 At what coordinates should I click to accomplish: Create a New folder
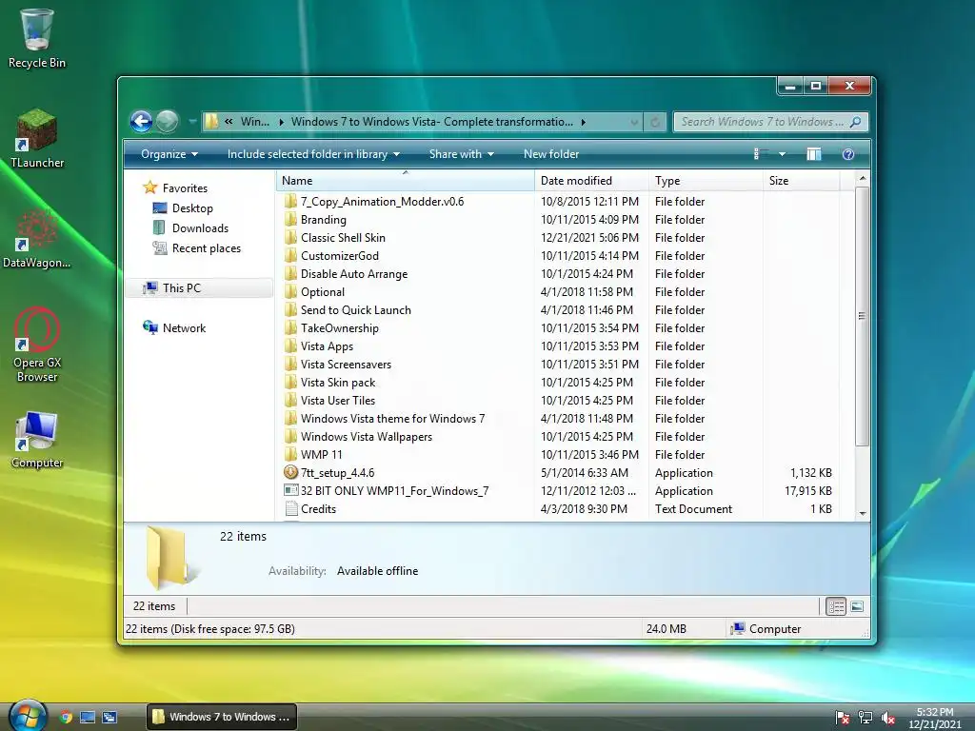551,154
